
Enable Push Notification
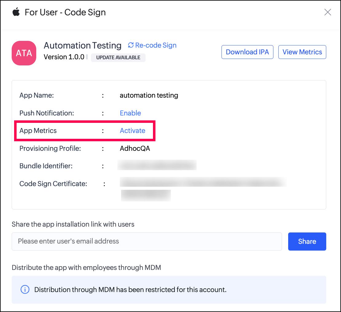(x=130, y=113)
